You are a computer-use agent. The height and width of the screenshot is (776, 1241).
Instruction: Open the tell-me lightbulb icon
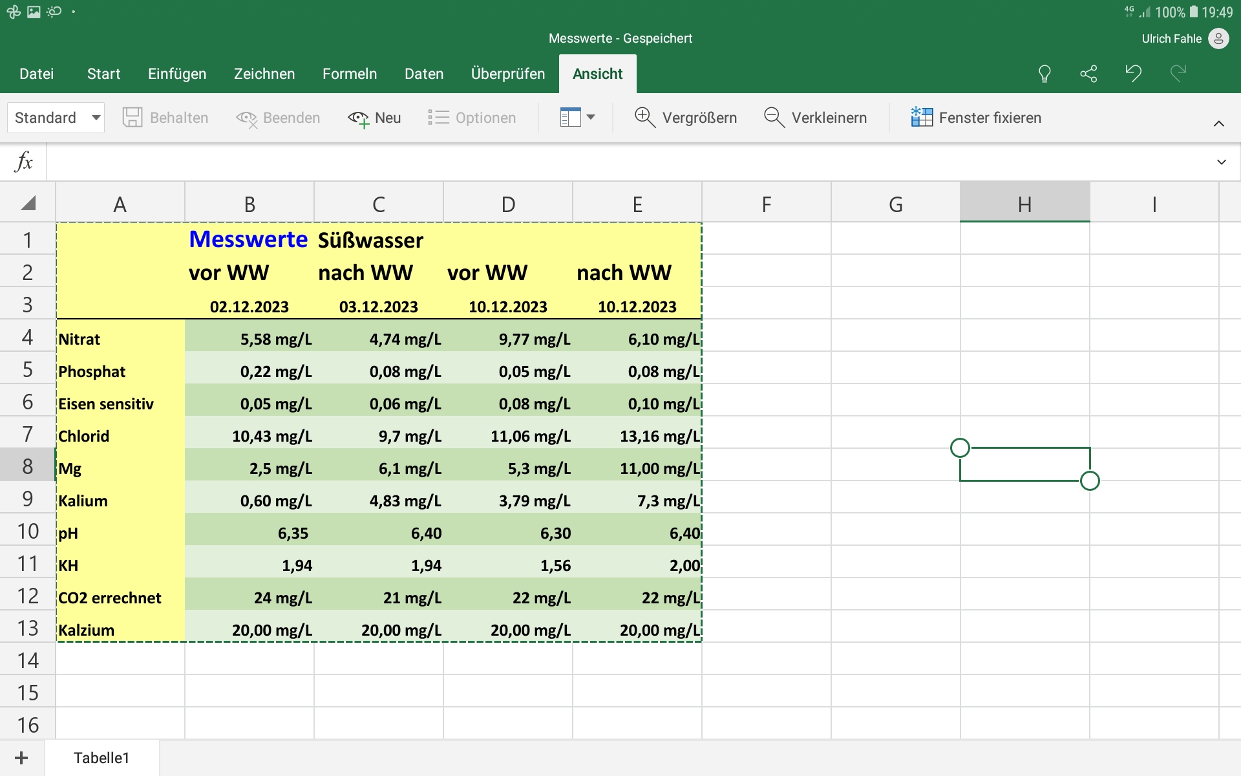(1045, 74)
